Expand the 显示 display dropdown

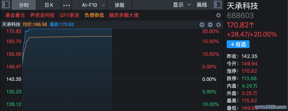coord(182,5)
